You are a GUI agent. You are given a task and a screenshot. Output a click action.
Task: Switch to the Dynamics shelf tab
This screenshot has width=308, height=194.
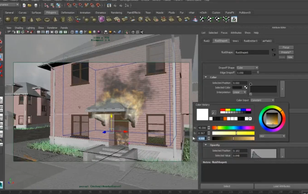click(x=100, y=13)
